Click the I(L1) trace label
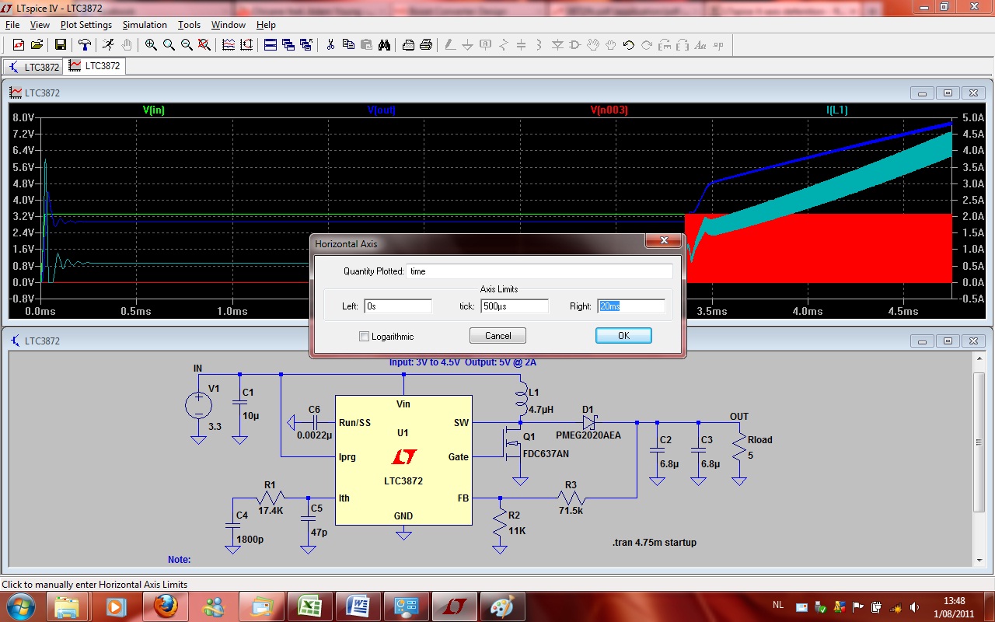995x622 pixels. coord(836,110)
